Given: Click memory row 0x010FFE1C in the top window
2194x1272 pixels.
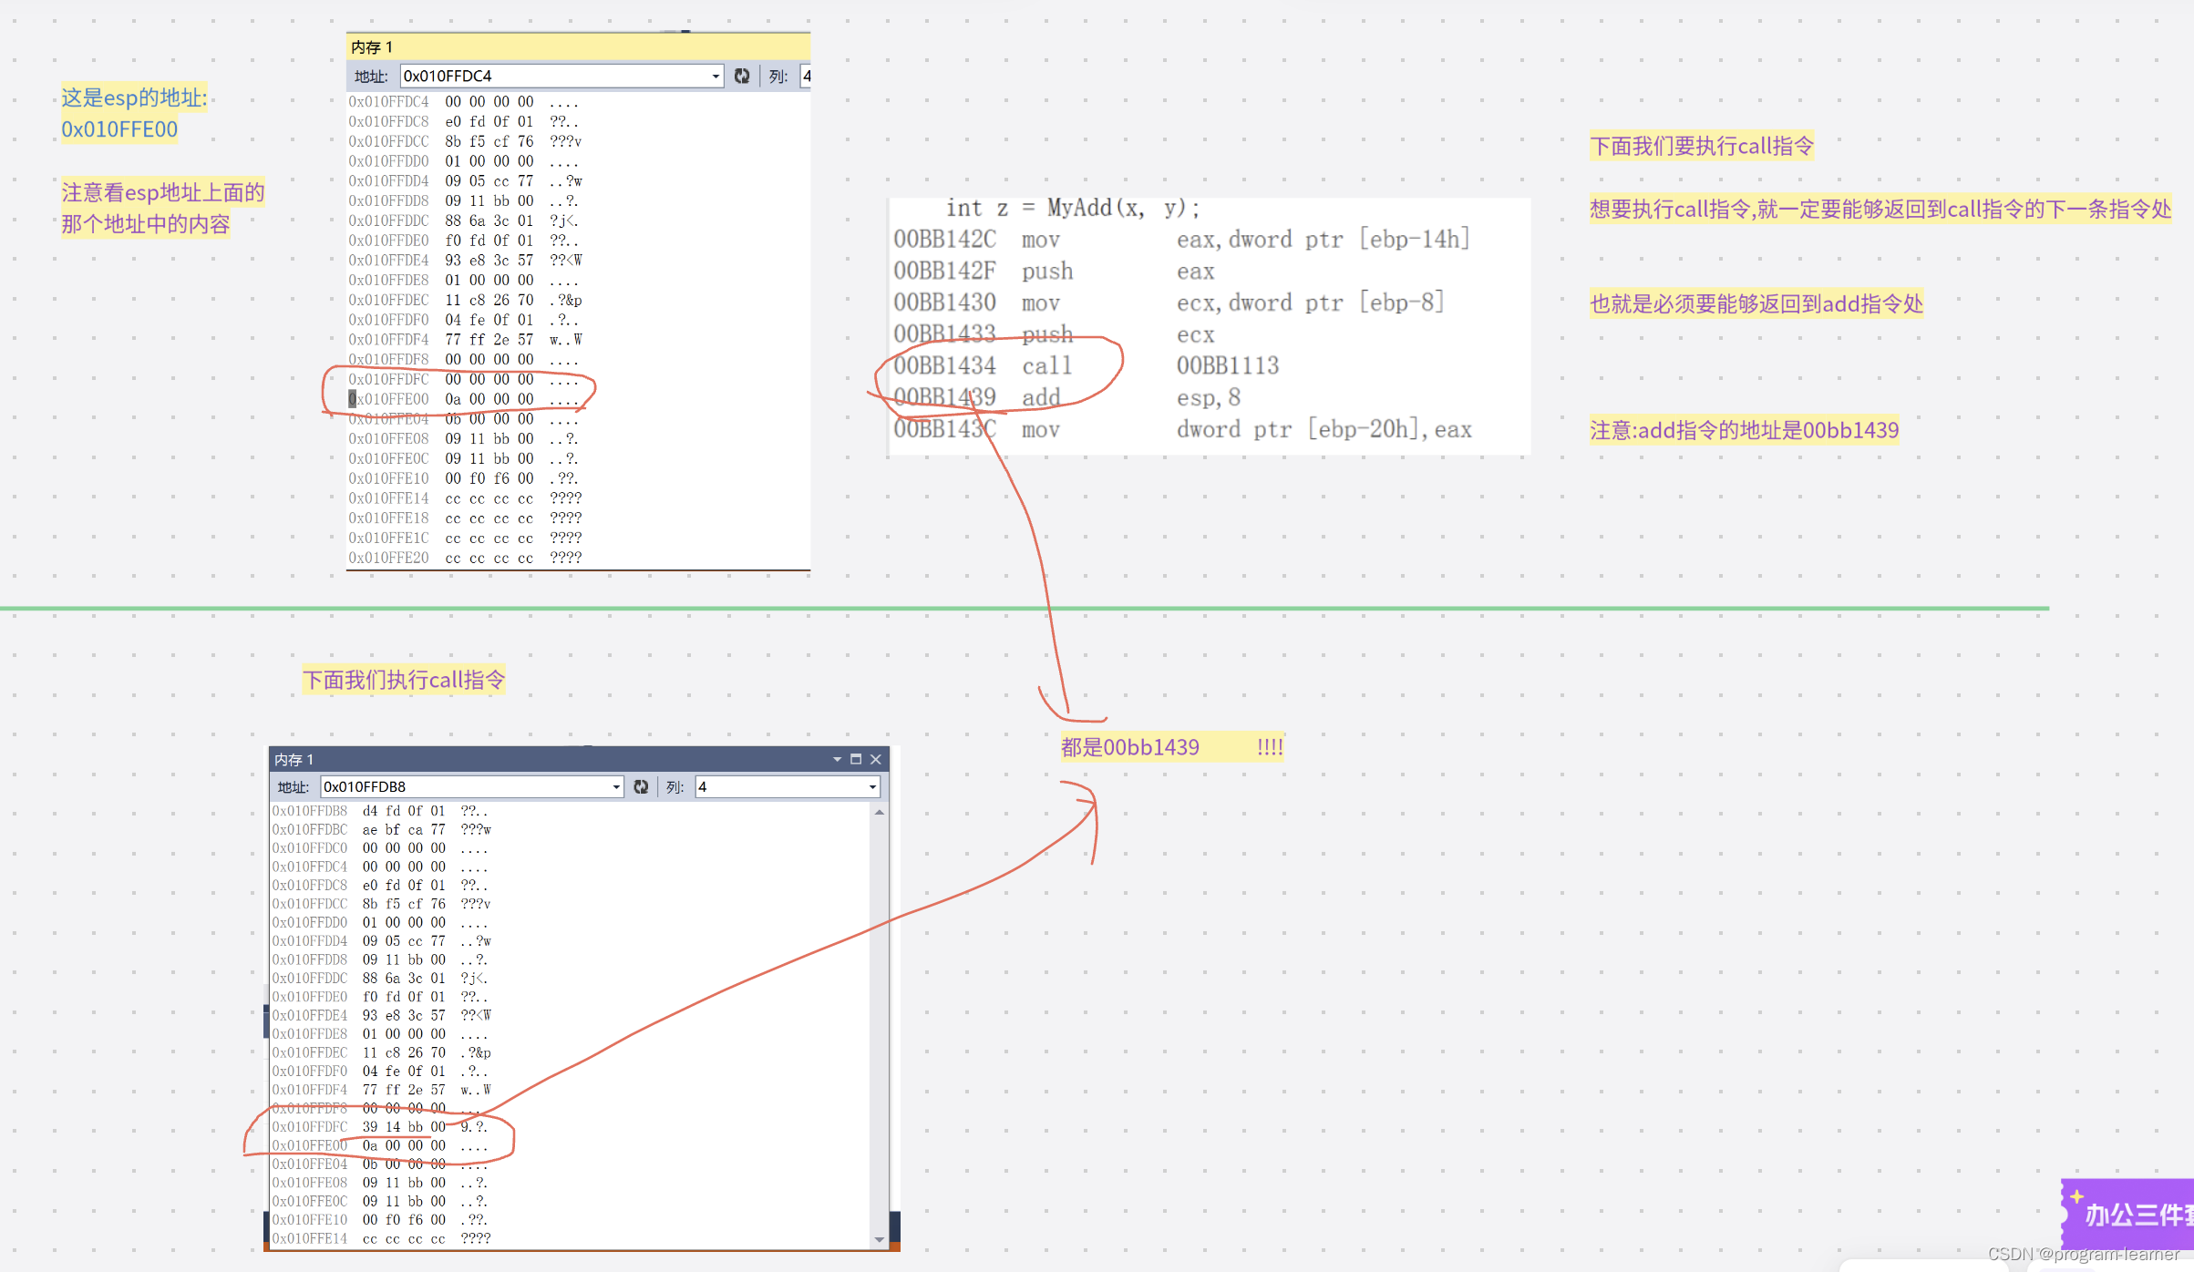Looking at the screenshot, I should (465, 538).
